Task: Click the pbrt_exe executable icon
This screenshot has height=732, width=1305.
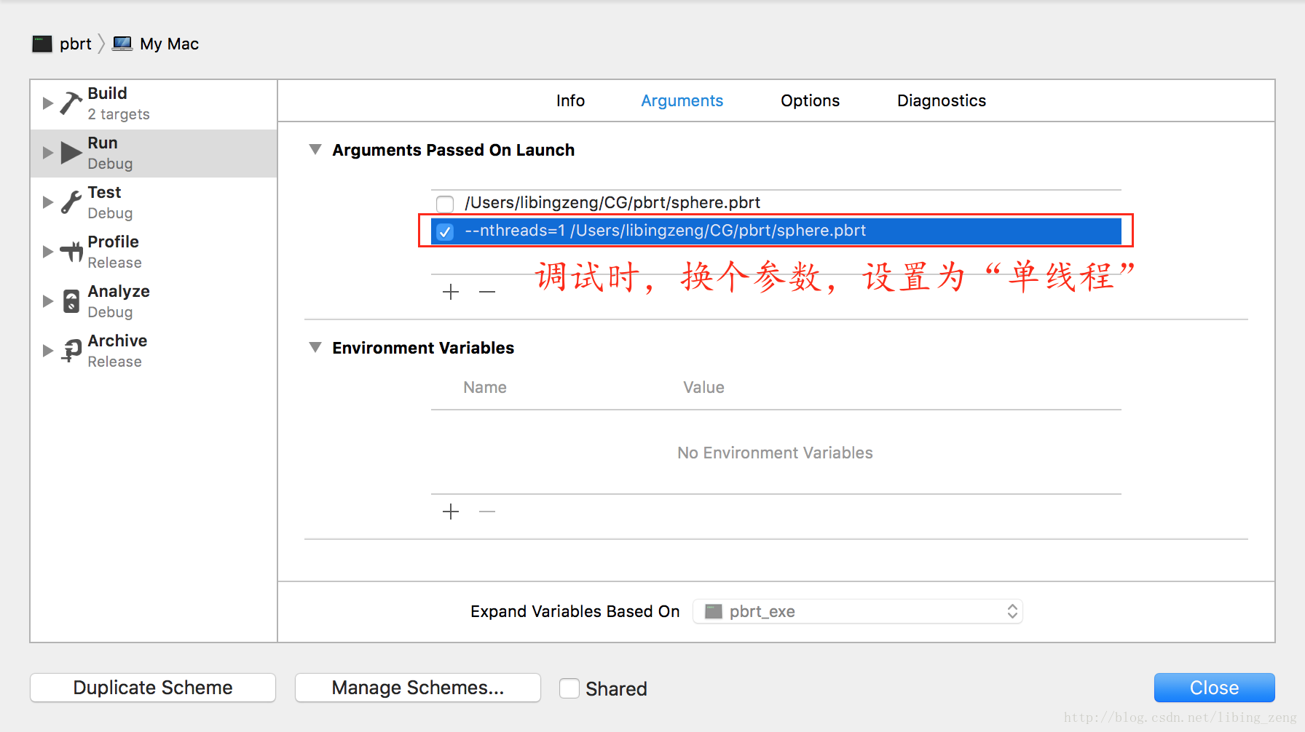Action: [x=714, y=611]
